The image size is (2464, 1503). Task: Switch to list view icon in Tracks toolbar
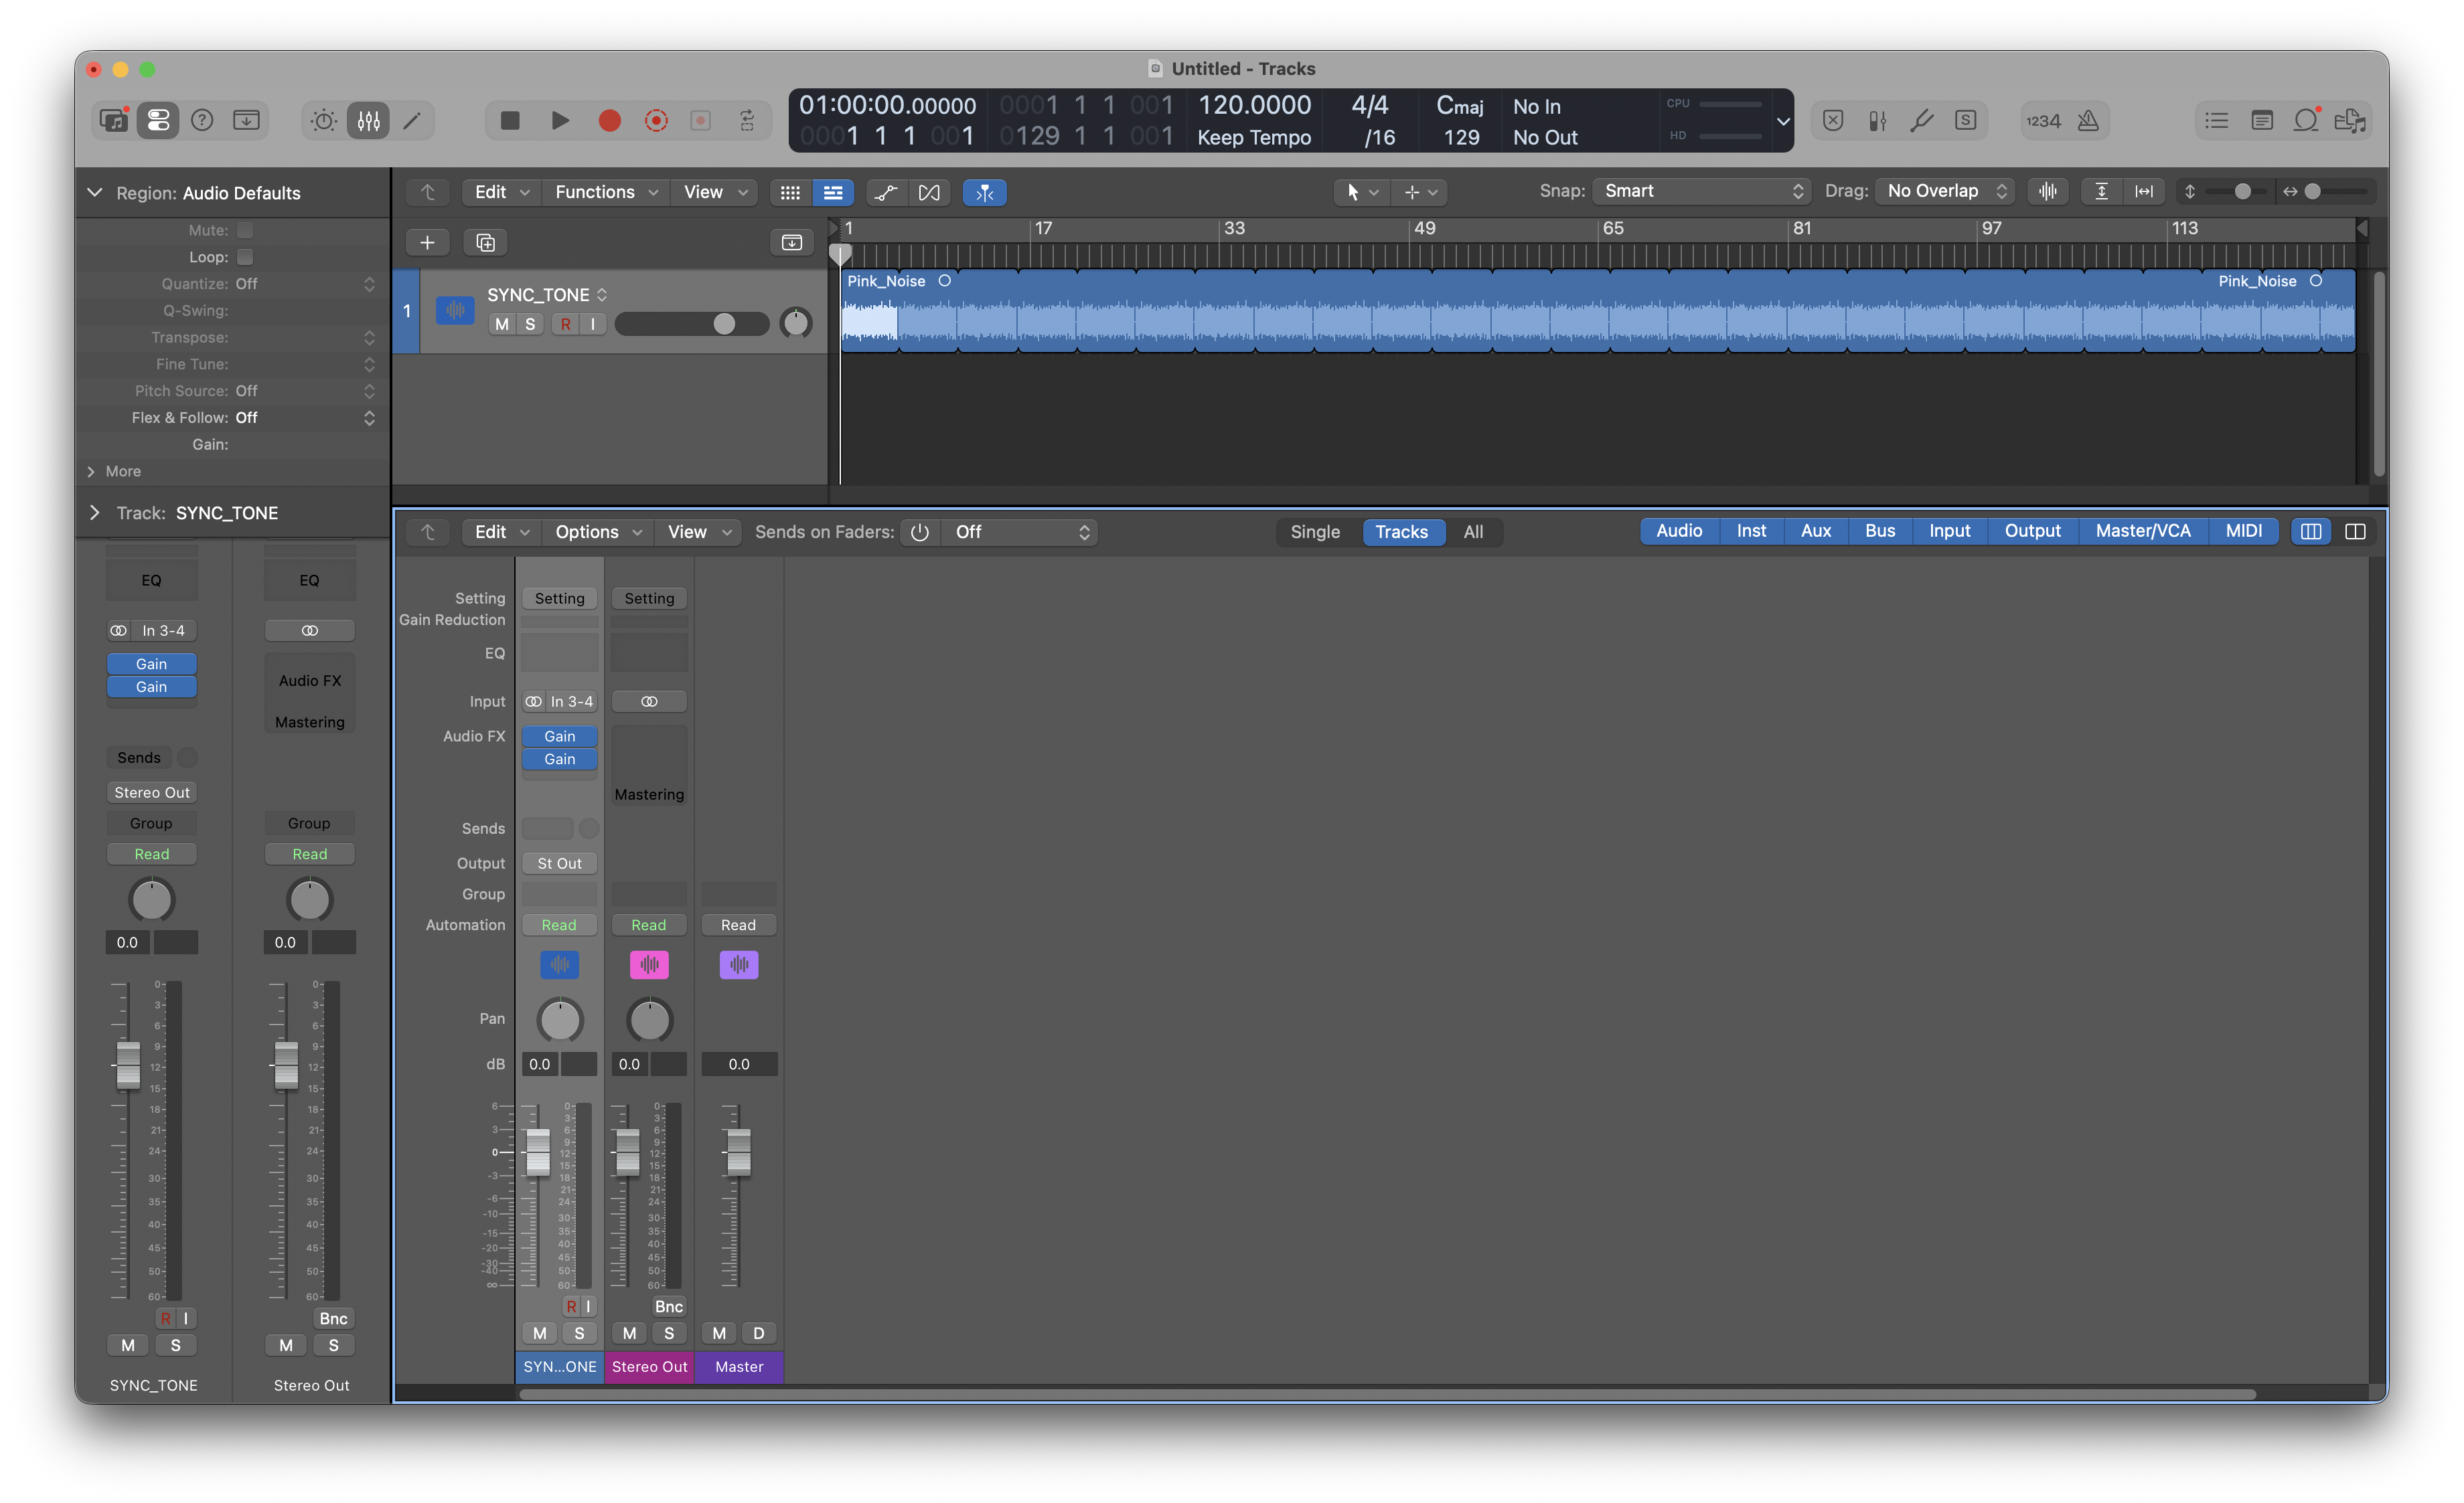833,192
